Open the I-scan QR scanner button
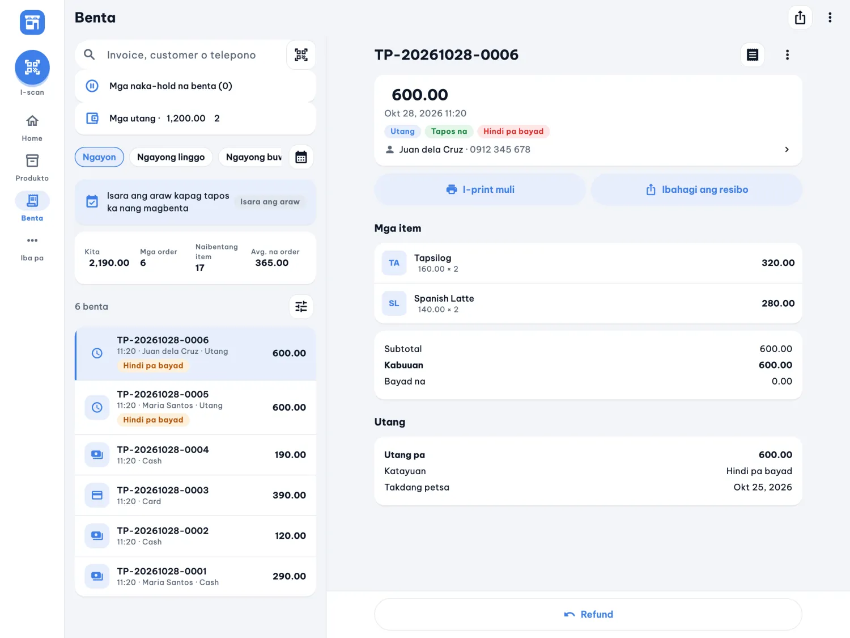 point(32,67)
